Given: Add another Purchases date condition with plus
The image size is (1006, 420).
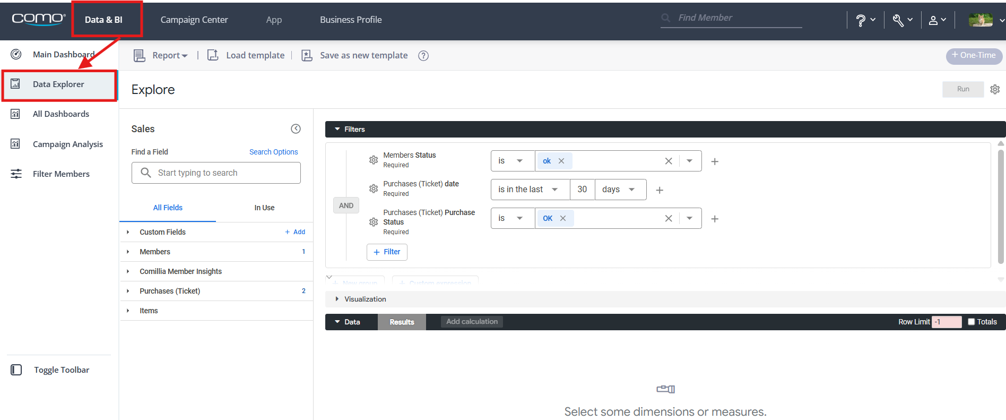Looking at the screenshot, I should pyautogui.click(x=660, y=190).
